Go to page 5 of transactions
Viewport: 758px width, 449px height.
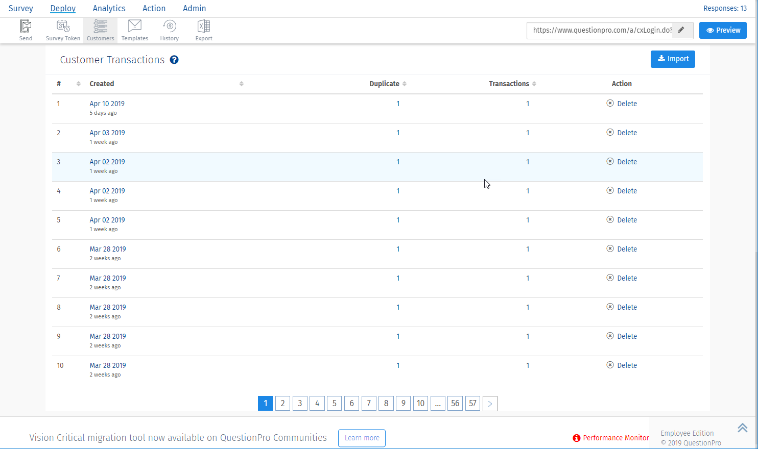click(335, 404)
